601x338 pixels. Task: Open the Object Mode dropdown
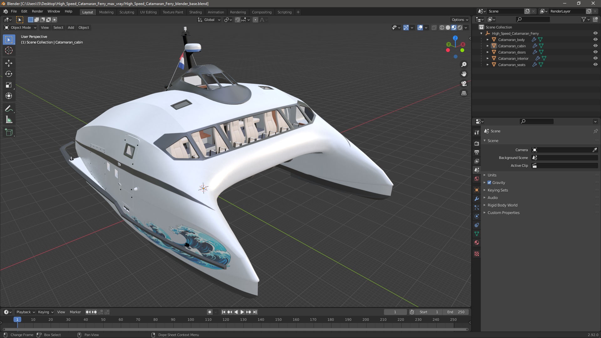pyautogui.click(x=20, y=28)
